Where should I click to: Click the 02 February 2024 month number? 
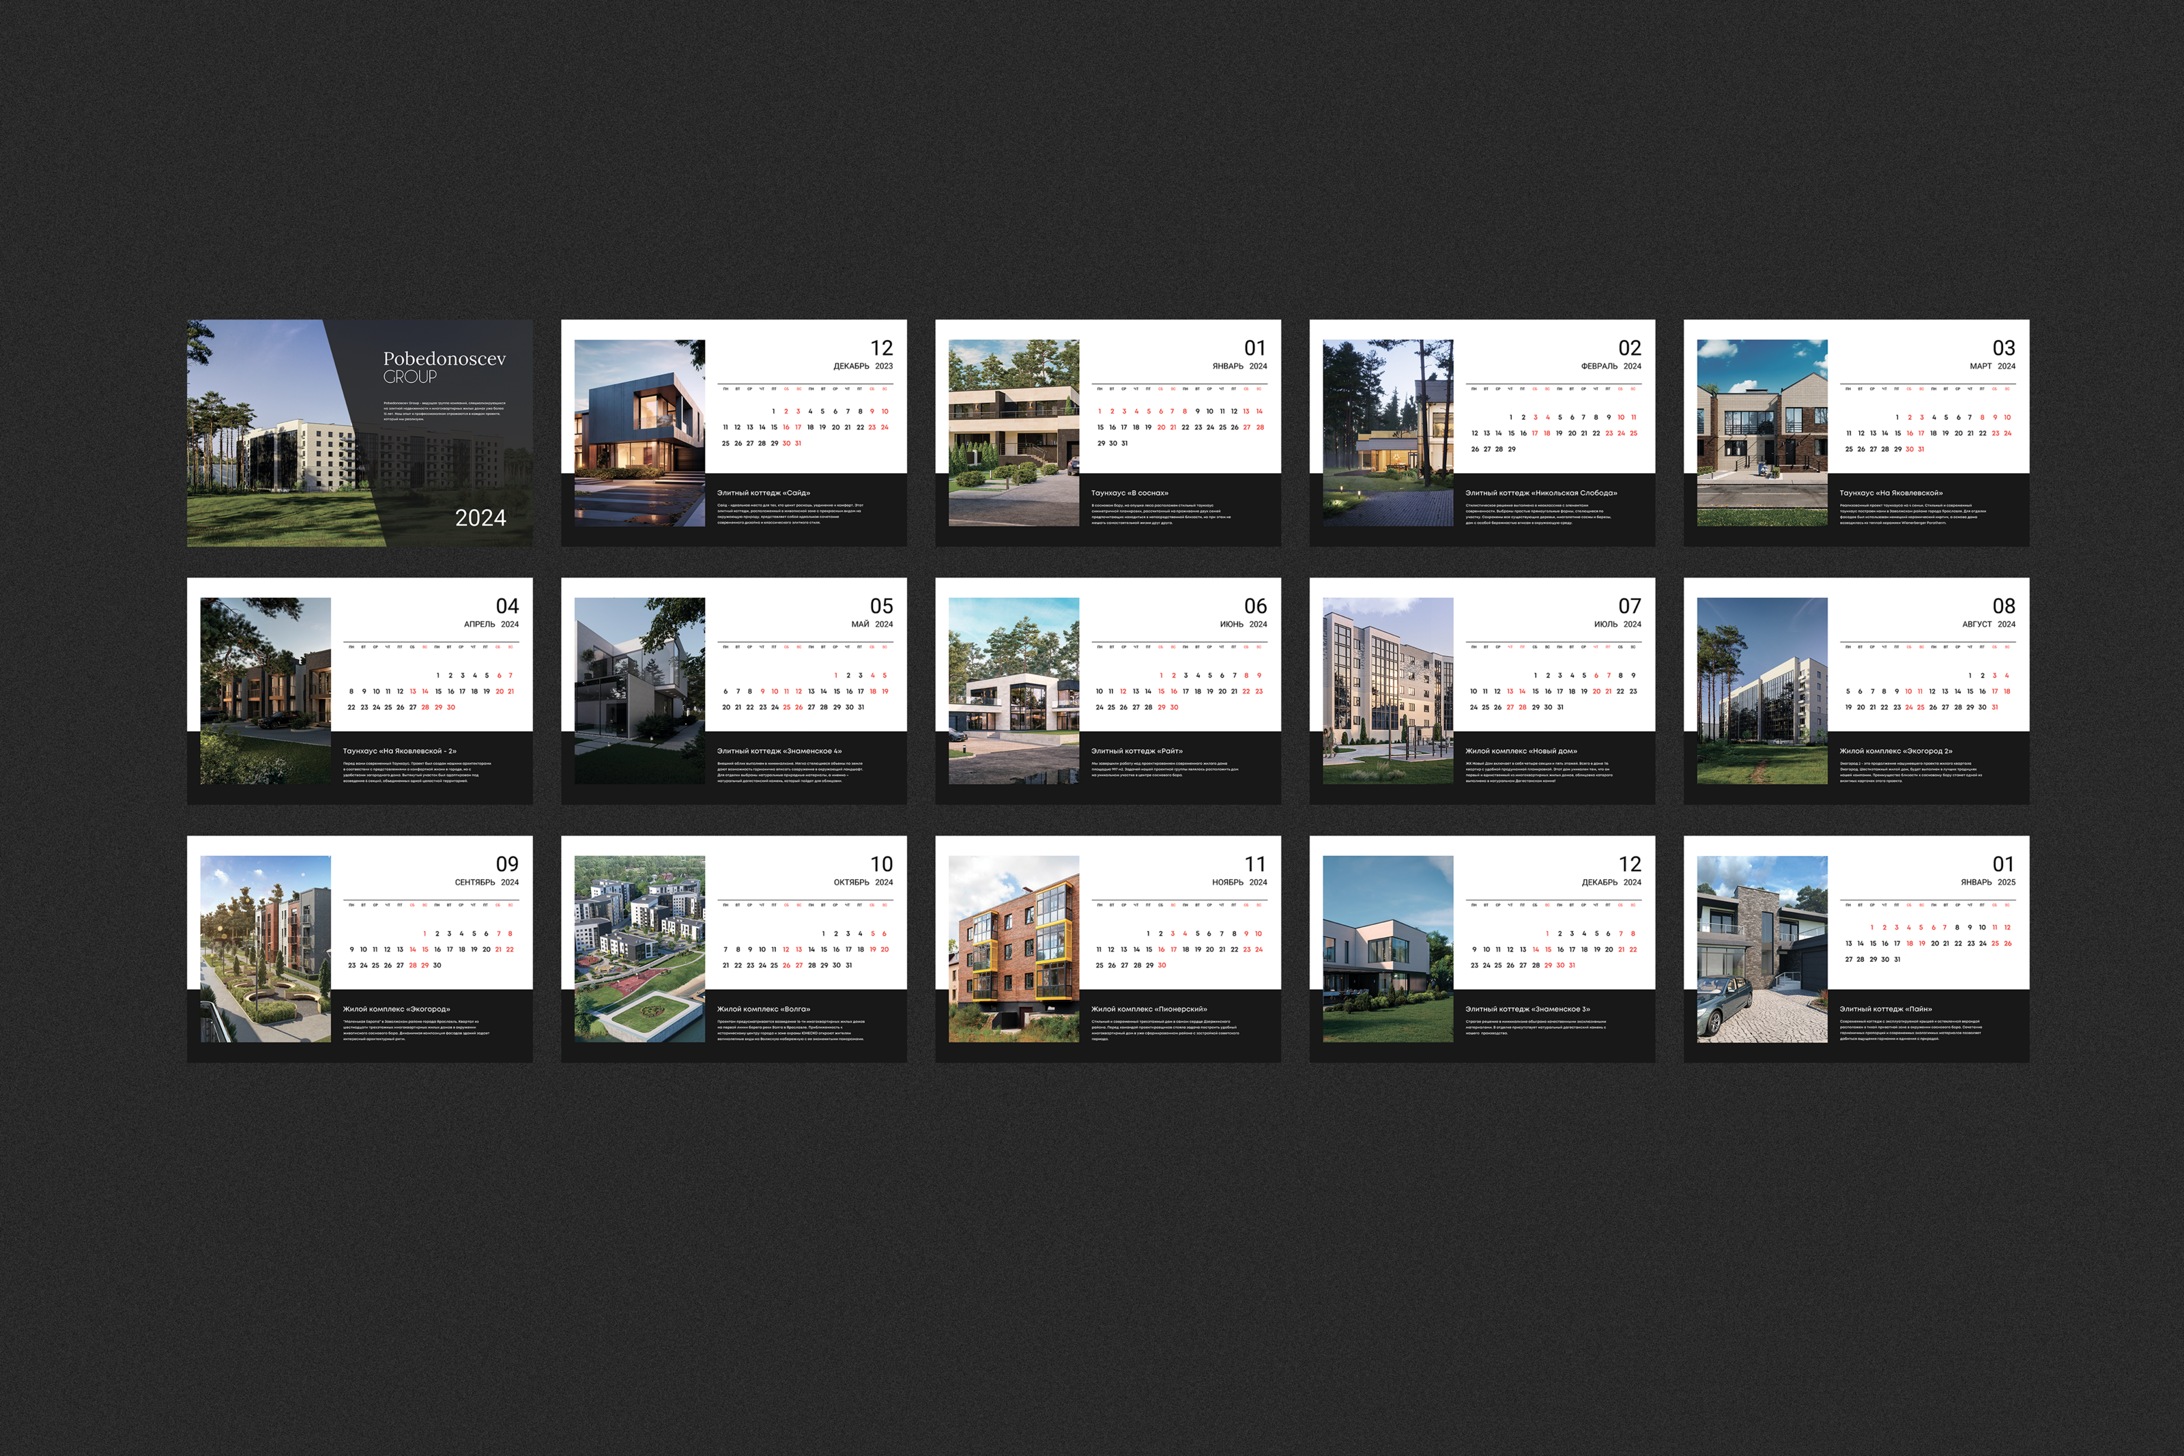pos(1629,348)
